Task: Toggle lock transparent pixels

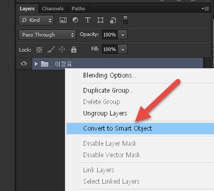Action: point(39,49)
